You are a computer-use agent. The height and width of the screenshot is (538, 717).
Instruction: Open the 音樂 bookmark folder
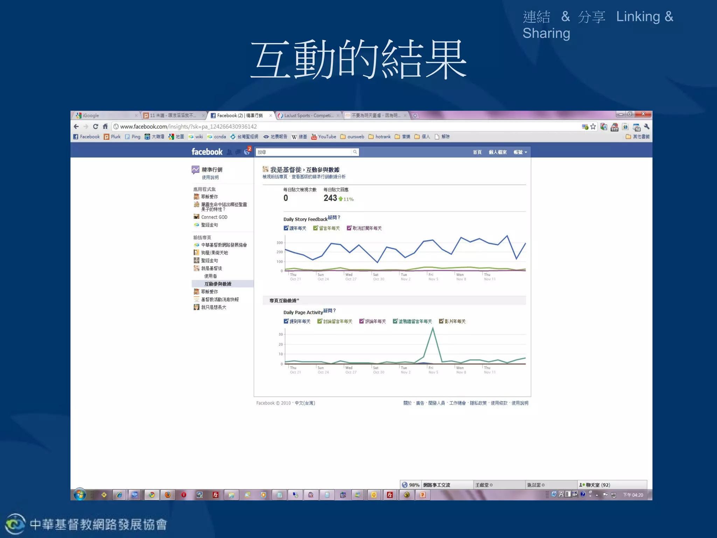coord(403,137)
